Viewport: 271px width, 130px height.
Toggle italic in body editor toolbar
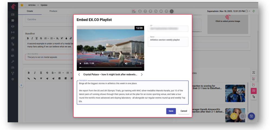pyautogui.click(x=35, y=73)
